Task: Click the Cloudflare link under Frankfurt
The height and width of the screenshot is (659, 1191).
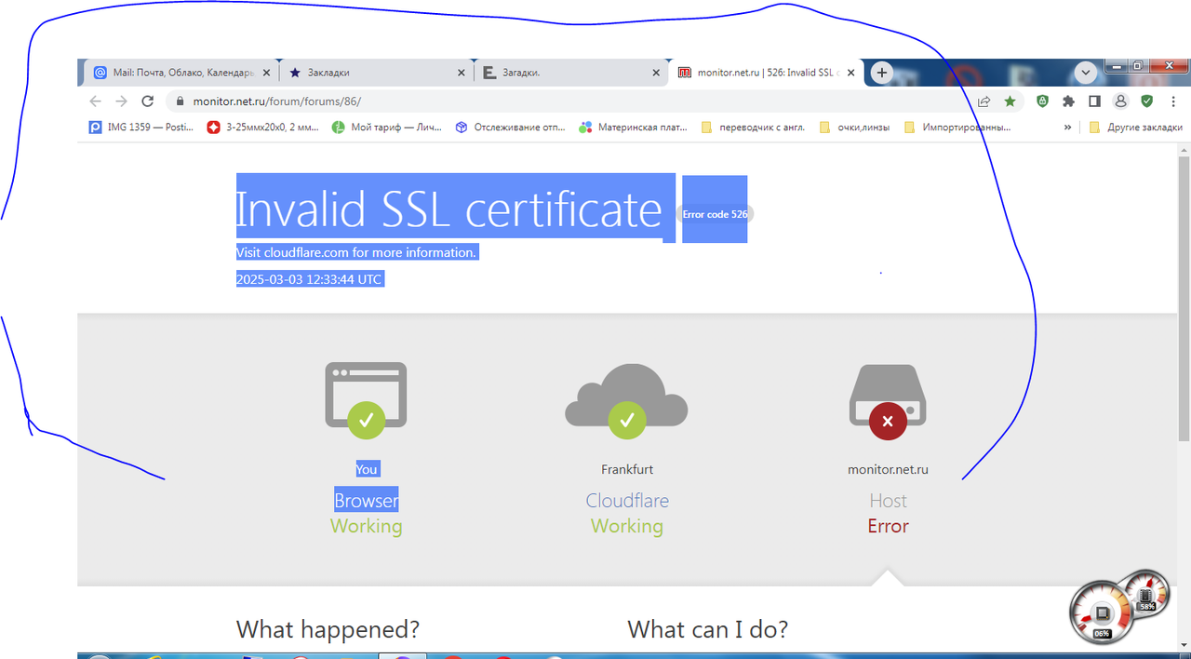Action: (x=627, y=501)
